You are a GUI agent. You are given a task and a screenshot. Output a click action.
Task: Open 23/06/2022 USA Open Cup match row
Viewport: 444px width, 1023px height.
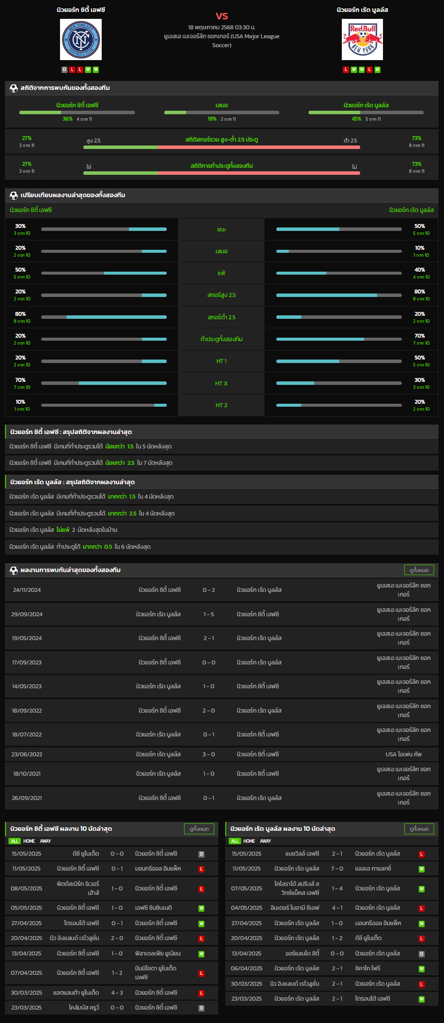pyautogui.click(x=222, y=754)
